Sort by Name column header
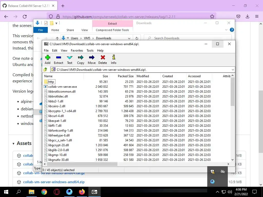This screenshot has height=197, width=263. click(63, 76)
